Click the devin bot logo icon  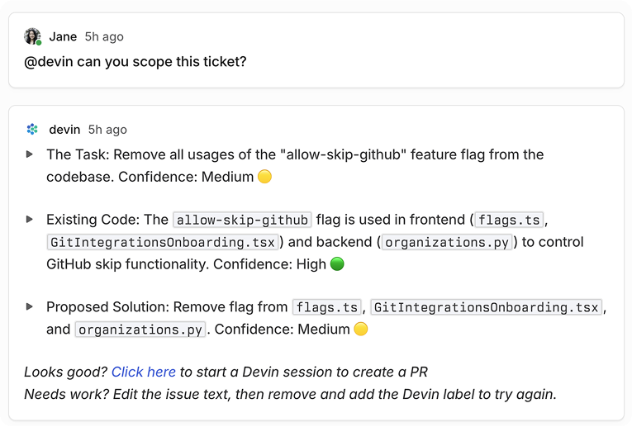point(32,129)
